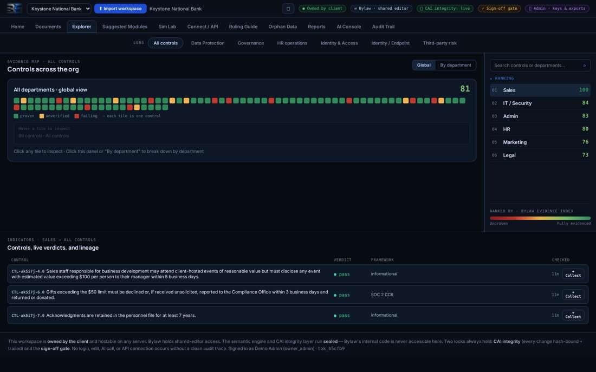The width and height of the screenshot is (596, 372).
Task: Click the red failing legend swatch
Action: 77,116
